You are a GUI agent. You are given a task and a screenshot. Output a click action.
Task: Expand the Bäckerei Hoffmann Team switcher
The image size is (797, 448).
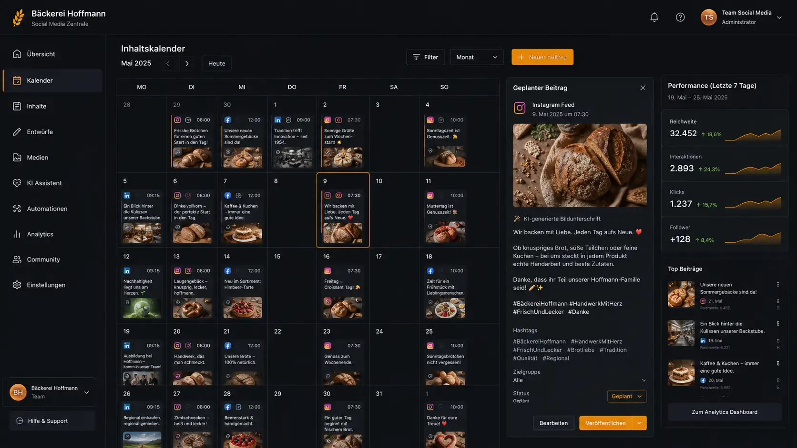tap(87, 393)
